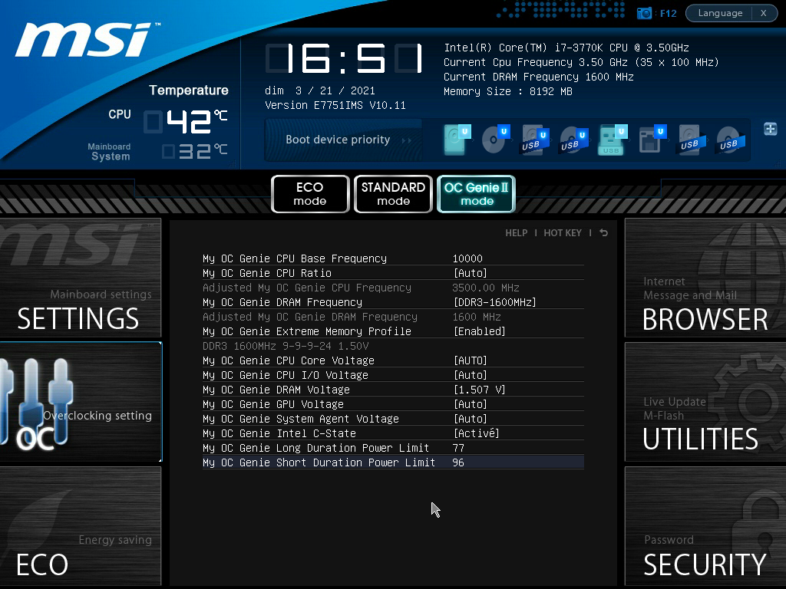Select the USB hard disk boot icon
The height and width of the screenshot is (589, 786).
(533, 140)
